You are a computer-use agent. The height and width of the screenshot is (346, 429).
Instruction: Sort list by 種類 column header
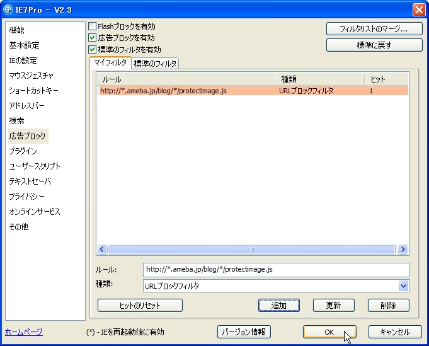pos(320,79)
